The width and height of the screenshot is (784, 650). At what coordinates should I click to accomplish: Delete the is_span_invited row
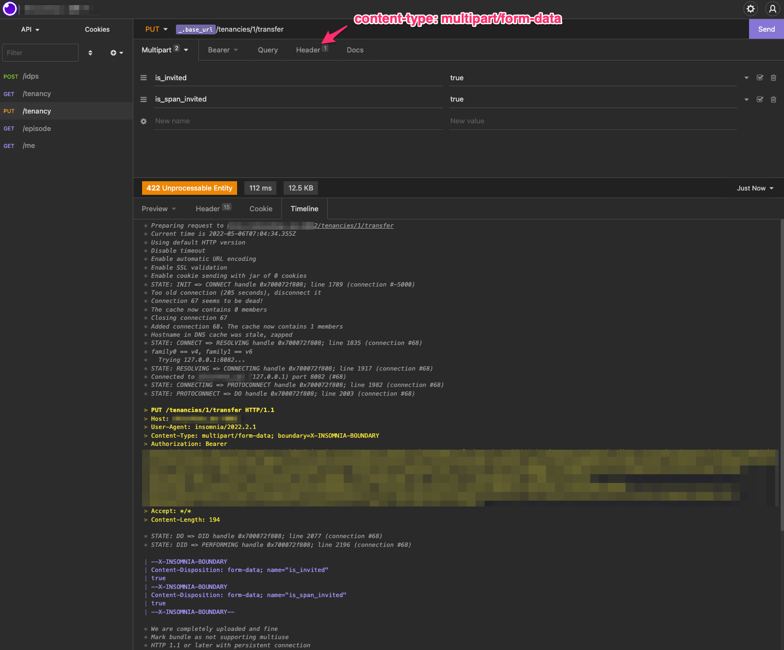[x=774, y=99]
